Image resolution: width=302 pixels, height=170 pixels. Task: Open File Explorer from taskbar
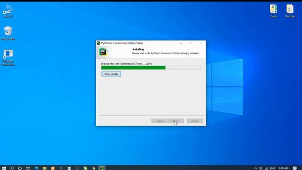tap(44, 168)
